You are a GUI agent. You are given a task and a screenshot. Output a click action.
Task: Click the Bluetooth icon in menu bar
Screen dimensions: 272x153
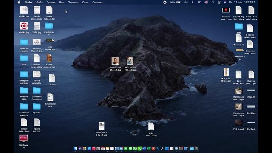point(193,2)
